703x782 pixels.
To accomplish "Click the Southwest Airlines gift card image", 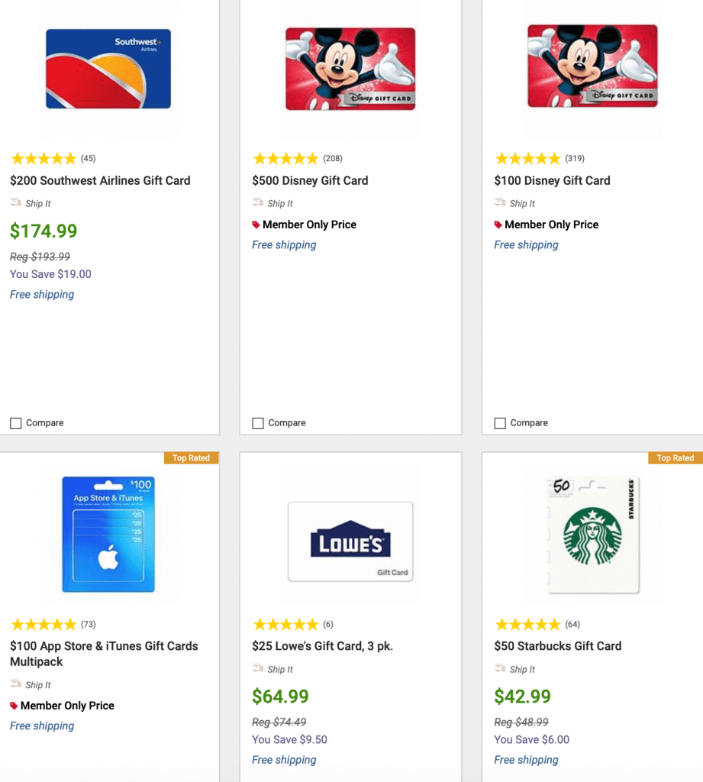I will coord(108,69).
